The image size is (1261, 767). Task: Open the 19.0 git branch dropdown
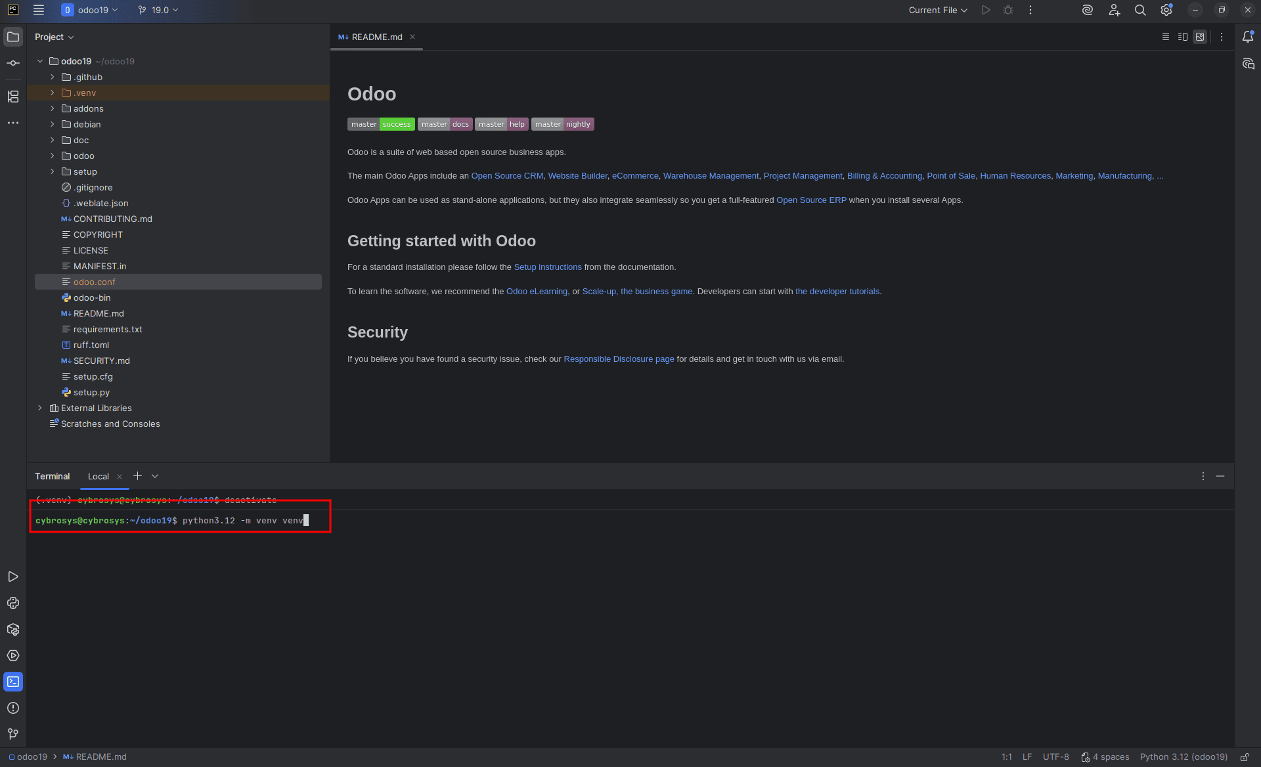point(158,10)
